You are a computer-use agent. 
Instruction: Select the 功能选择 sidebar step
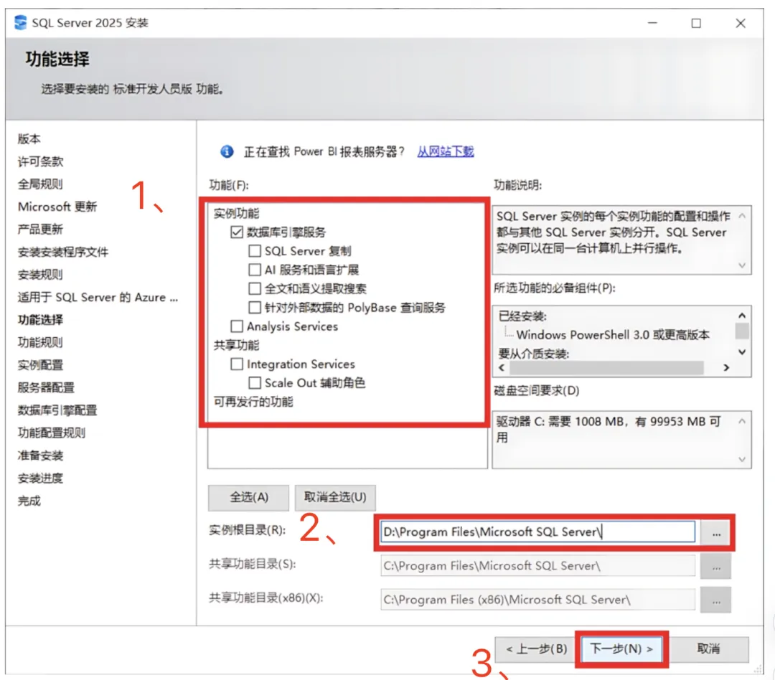point(40,320)
